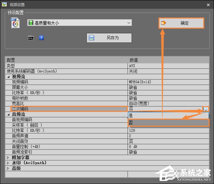Select the 音视频编码 row
Screen dimensions: 214x184
coord(67,120)
